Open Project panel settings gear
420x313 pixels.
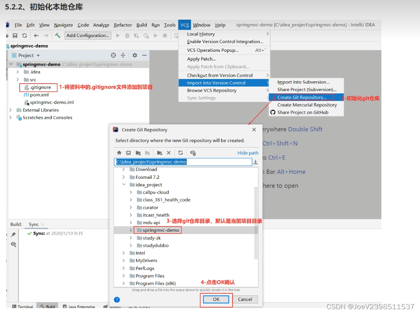pyautogui.click(x=135, y=55)
